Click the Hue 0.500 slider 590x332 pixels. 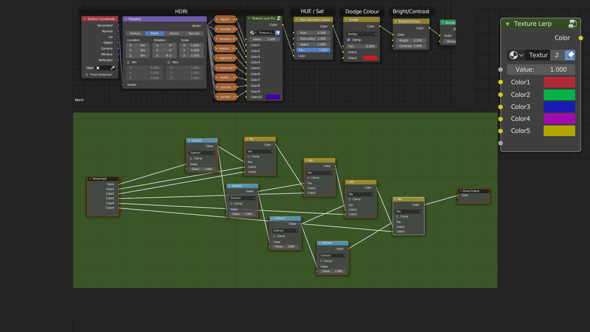313,33
